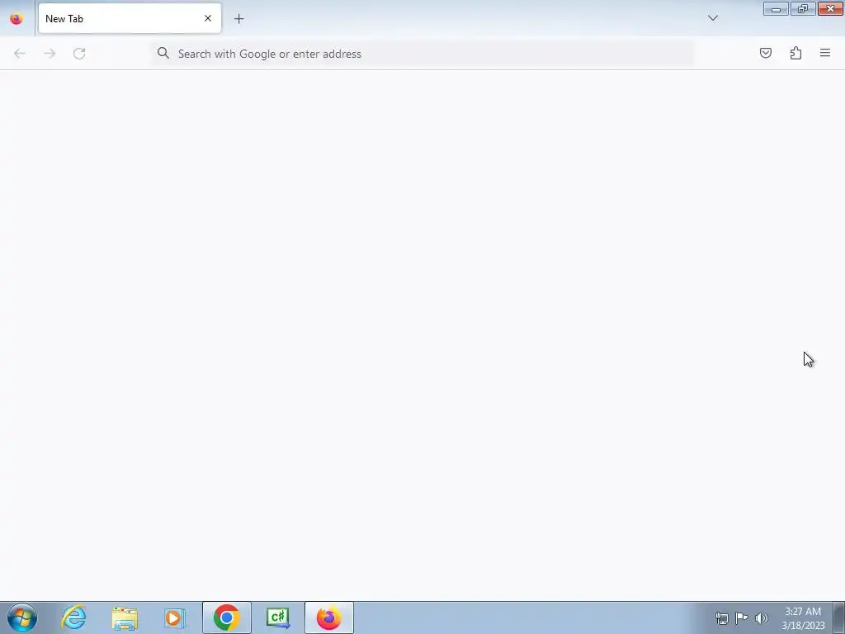Open Save to Pocket button

765,53
